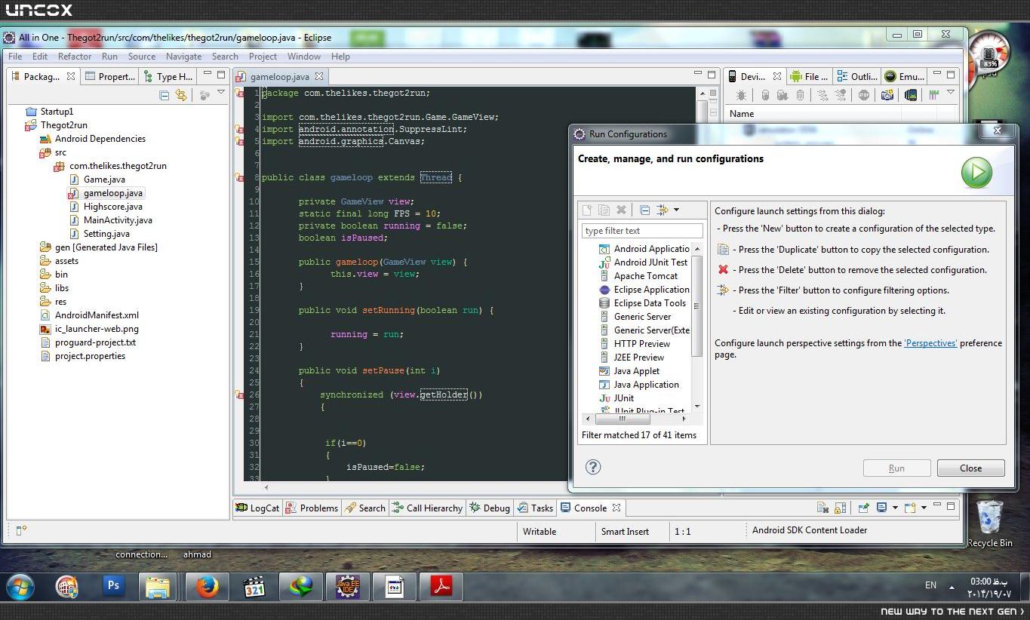The width and height of the screenshot is (1030, 620).
Task: Click the red Stop Process icon in Devices
Action: 864,95
